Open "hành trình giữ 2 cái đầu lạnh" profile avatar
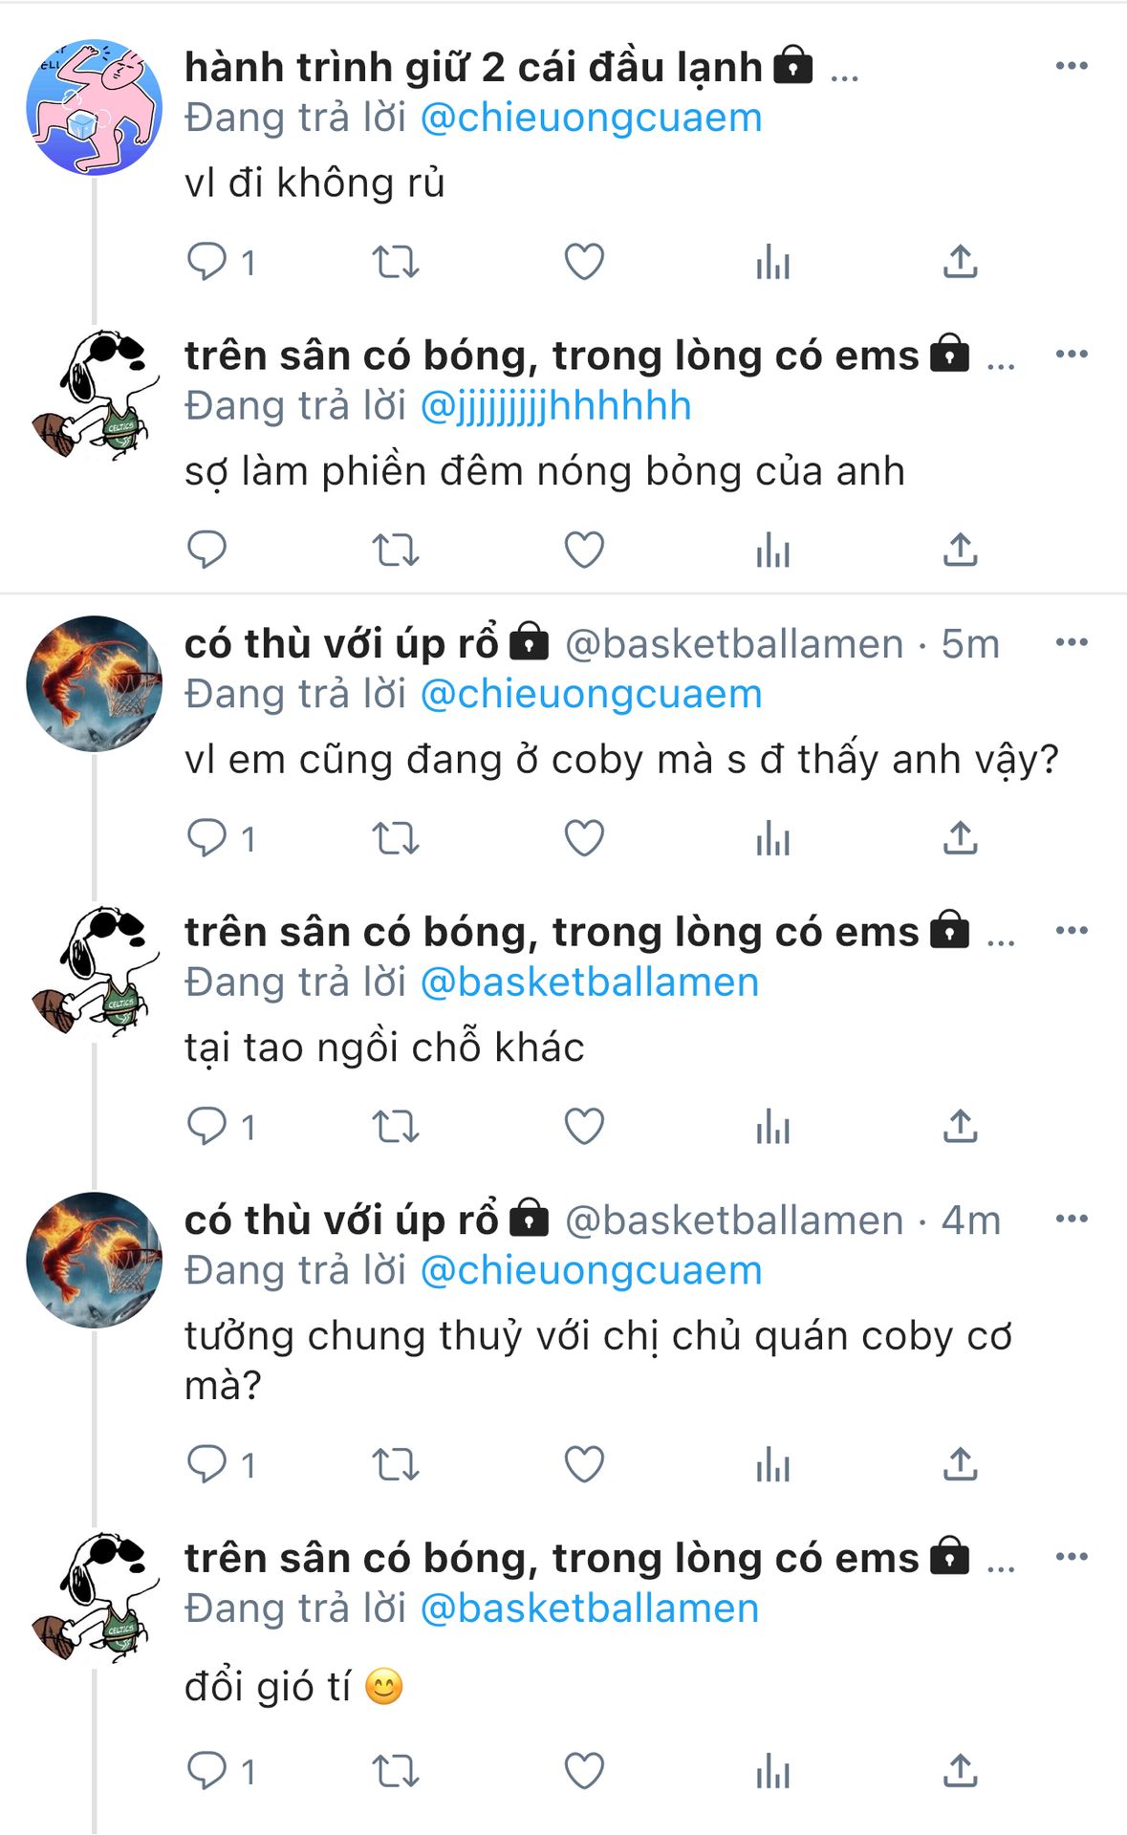This screenshot has width=1127, height=1835. coord(94,107)
